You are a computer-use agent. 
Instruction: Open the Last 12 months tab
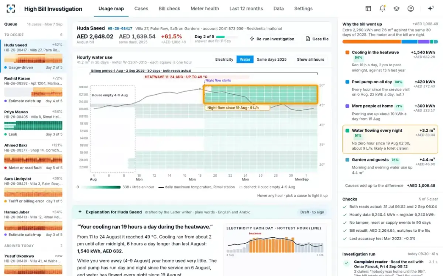coord(246,9)
